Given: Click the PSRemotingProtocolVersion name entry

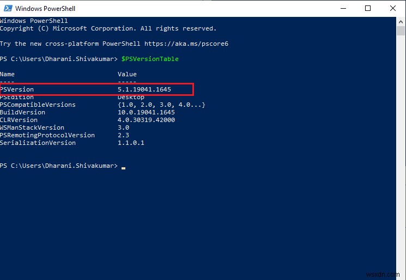Looking at the screenshot, I should pyautogui.click(x=47, y=135).
